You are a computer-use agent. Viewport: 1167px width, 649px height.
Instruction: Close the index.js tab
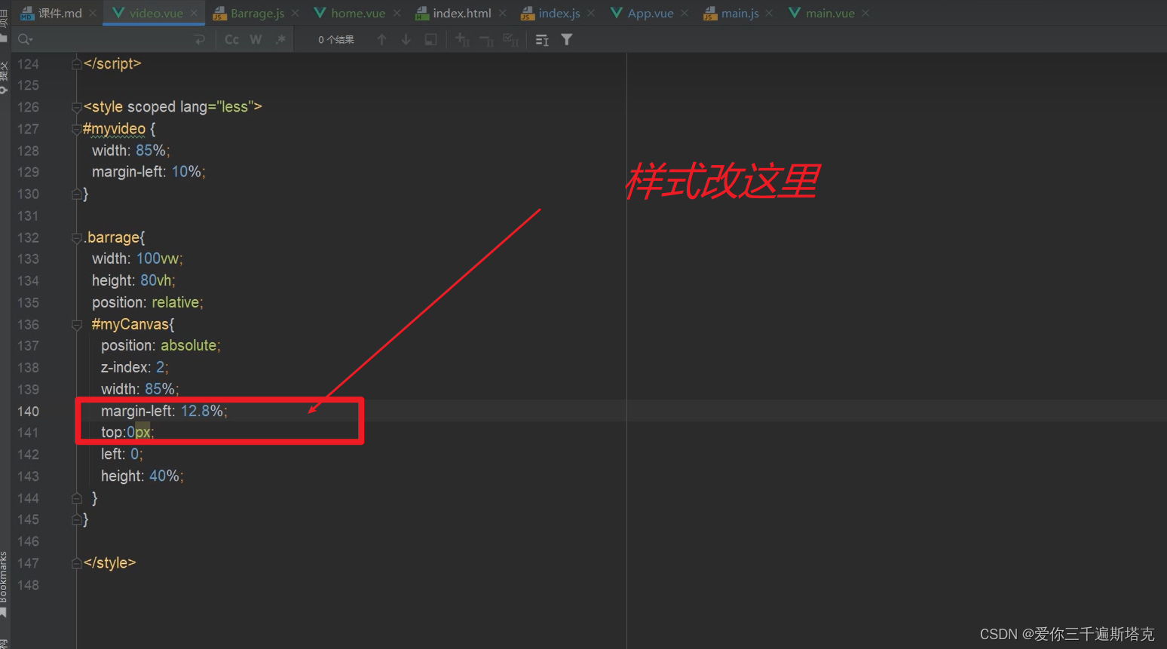(x=591, y=13)
